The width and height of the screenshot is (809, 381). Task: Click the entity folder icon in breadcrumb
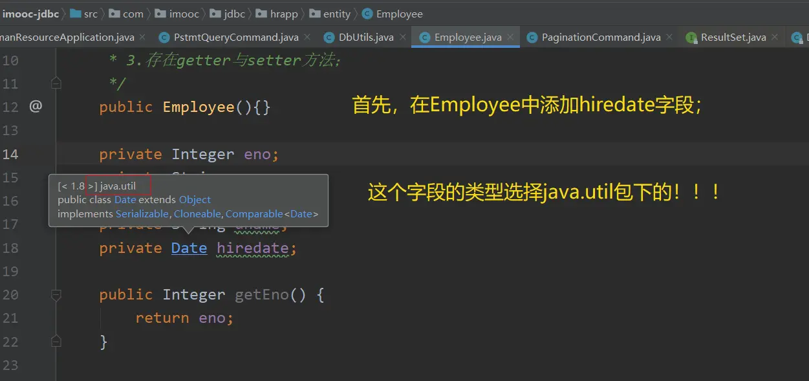coord(314,13)
